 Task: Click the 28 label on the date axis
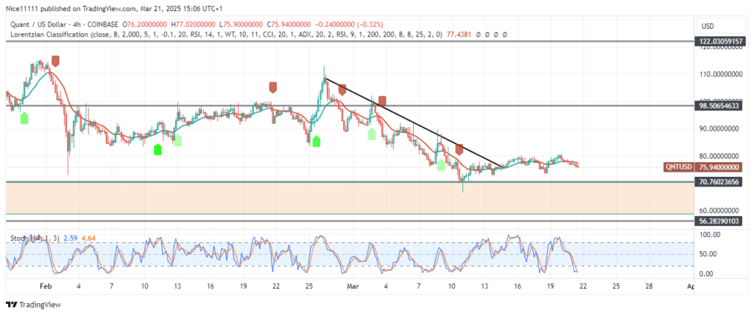tap(648, 286)
